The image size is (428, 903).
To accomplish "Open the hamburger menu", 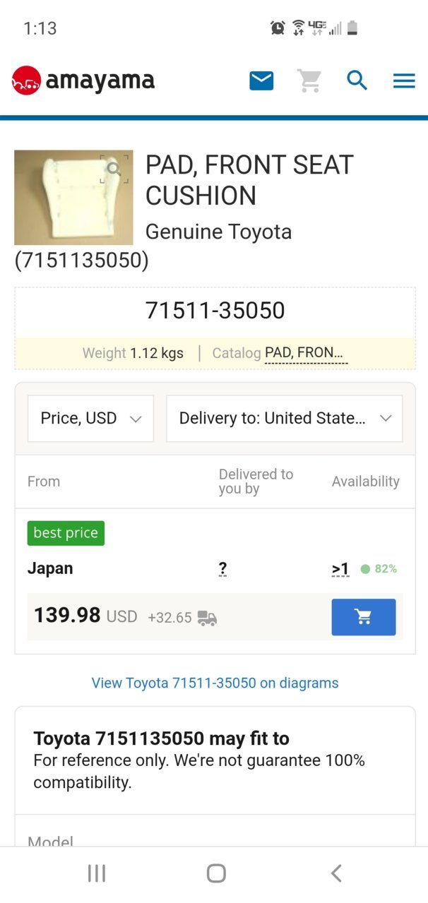I will click(x=404, y=80).
